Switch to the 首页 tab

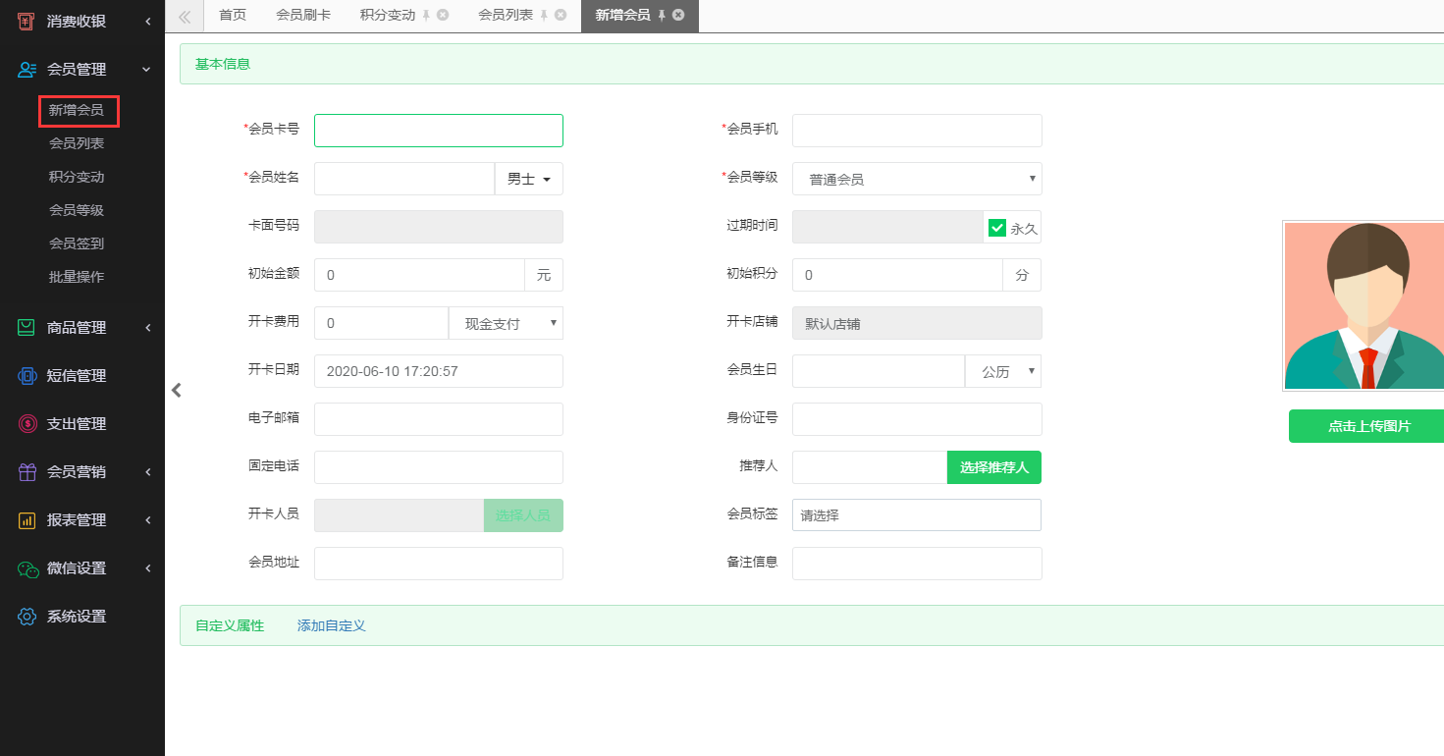[233, 15]
